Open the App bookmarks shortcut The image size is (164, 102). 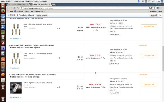point(10,11)
